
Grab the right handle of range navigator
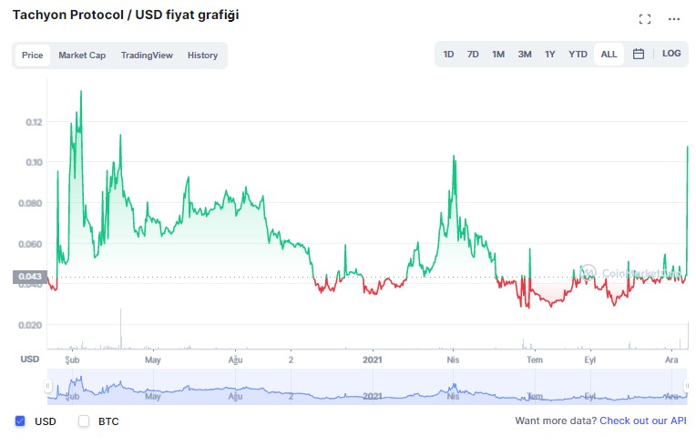687,386
